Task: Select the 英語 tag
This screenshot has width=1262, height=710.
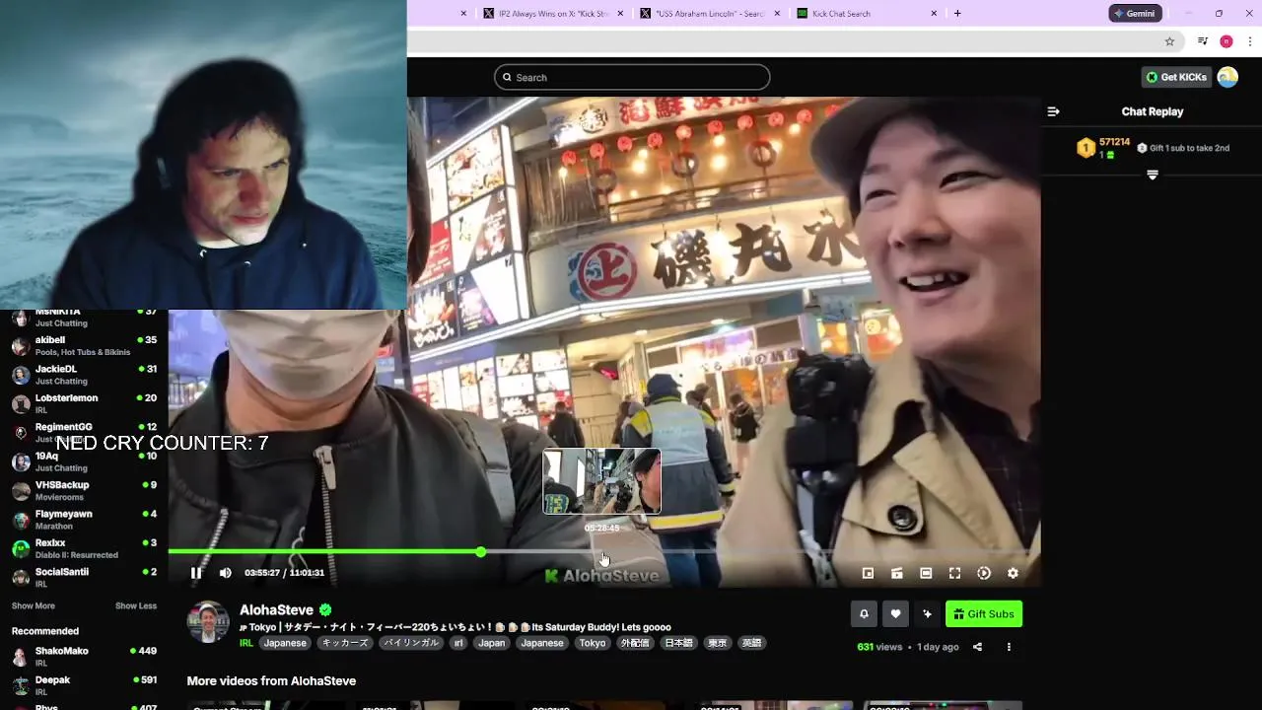Action: tap(751, 643)
